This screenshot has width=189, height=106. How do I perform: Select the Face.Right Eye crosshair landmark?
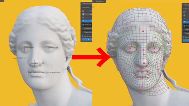(x=24, y=48)
